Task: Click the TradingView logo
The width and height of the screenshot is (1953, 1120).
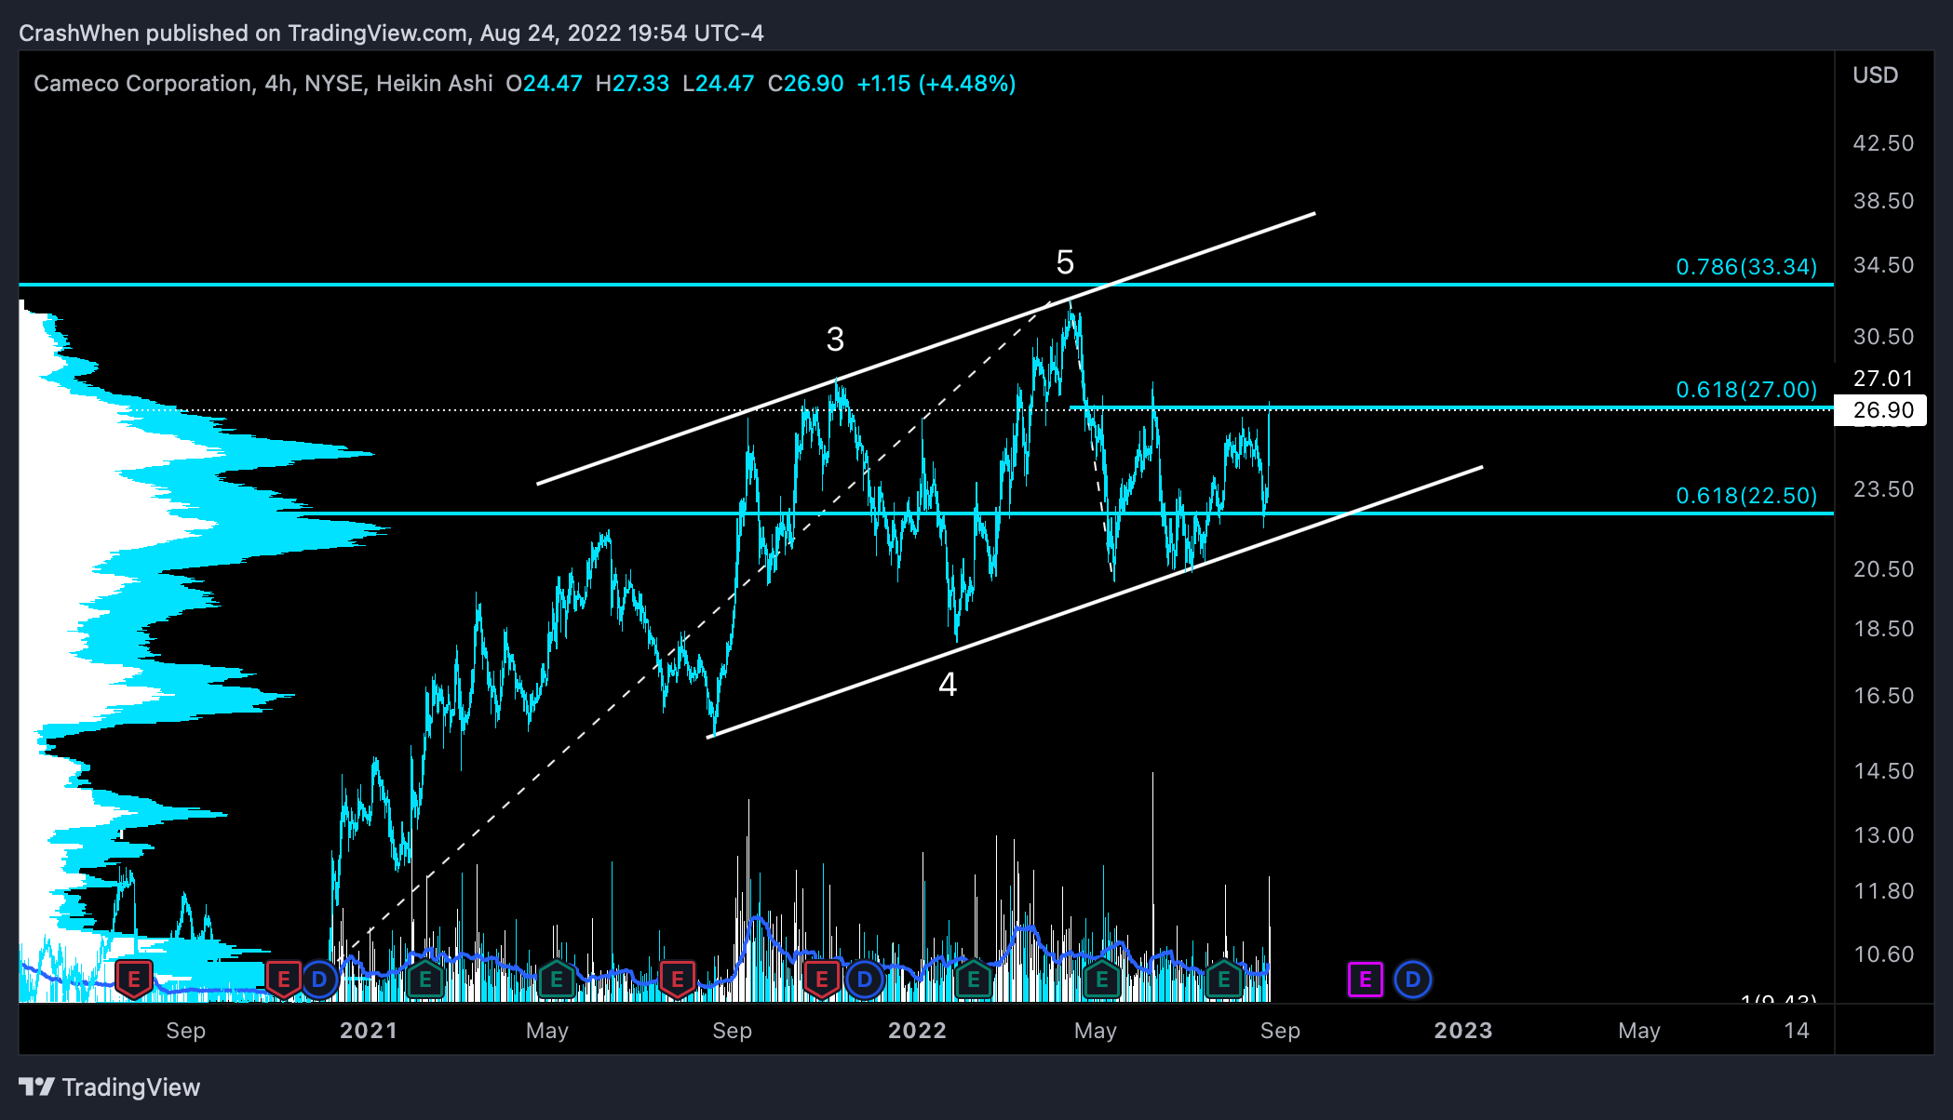Action: point(110,1087)
